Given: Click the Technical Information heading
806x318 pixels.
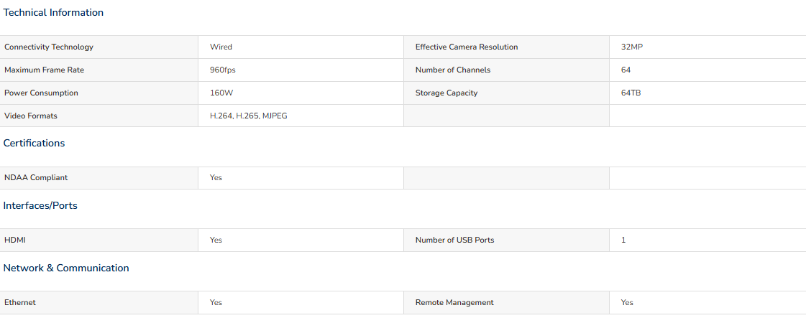Looking at the screenshot, I should point(53,13).
